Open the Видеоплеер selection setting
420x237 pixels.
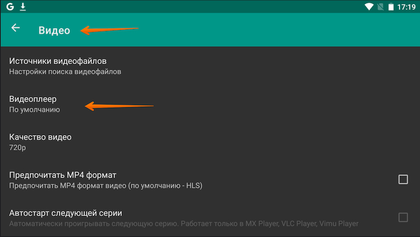(x=33, y=99)
